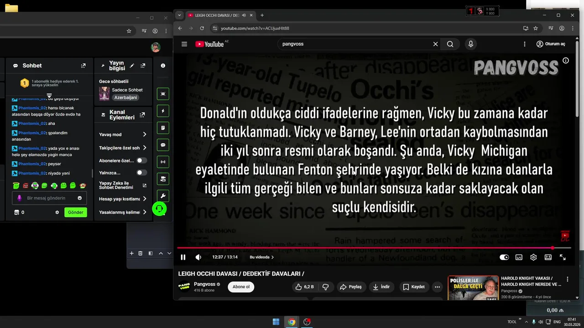Click the Kaydet save button

pos(414,287)
